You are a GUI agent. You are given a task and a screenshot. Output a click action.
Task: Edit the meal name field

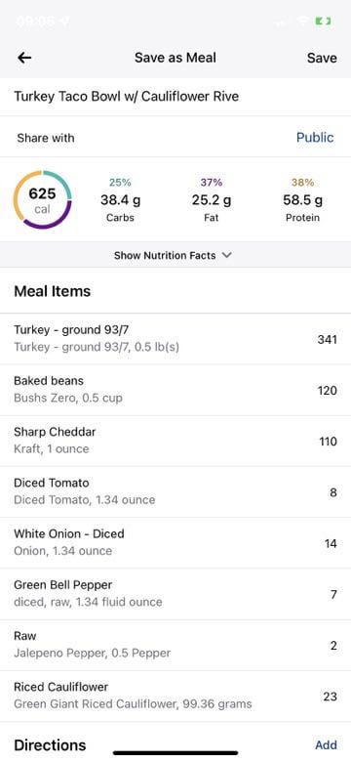pos(175,96)
